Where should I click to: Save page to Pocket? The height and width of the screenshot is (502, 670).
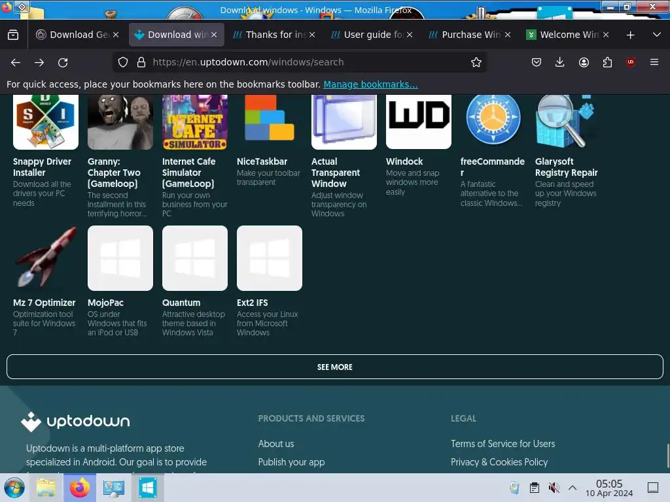[537, 62]
